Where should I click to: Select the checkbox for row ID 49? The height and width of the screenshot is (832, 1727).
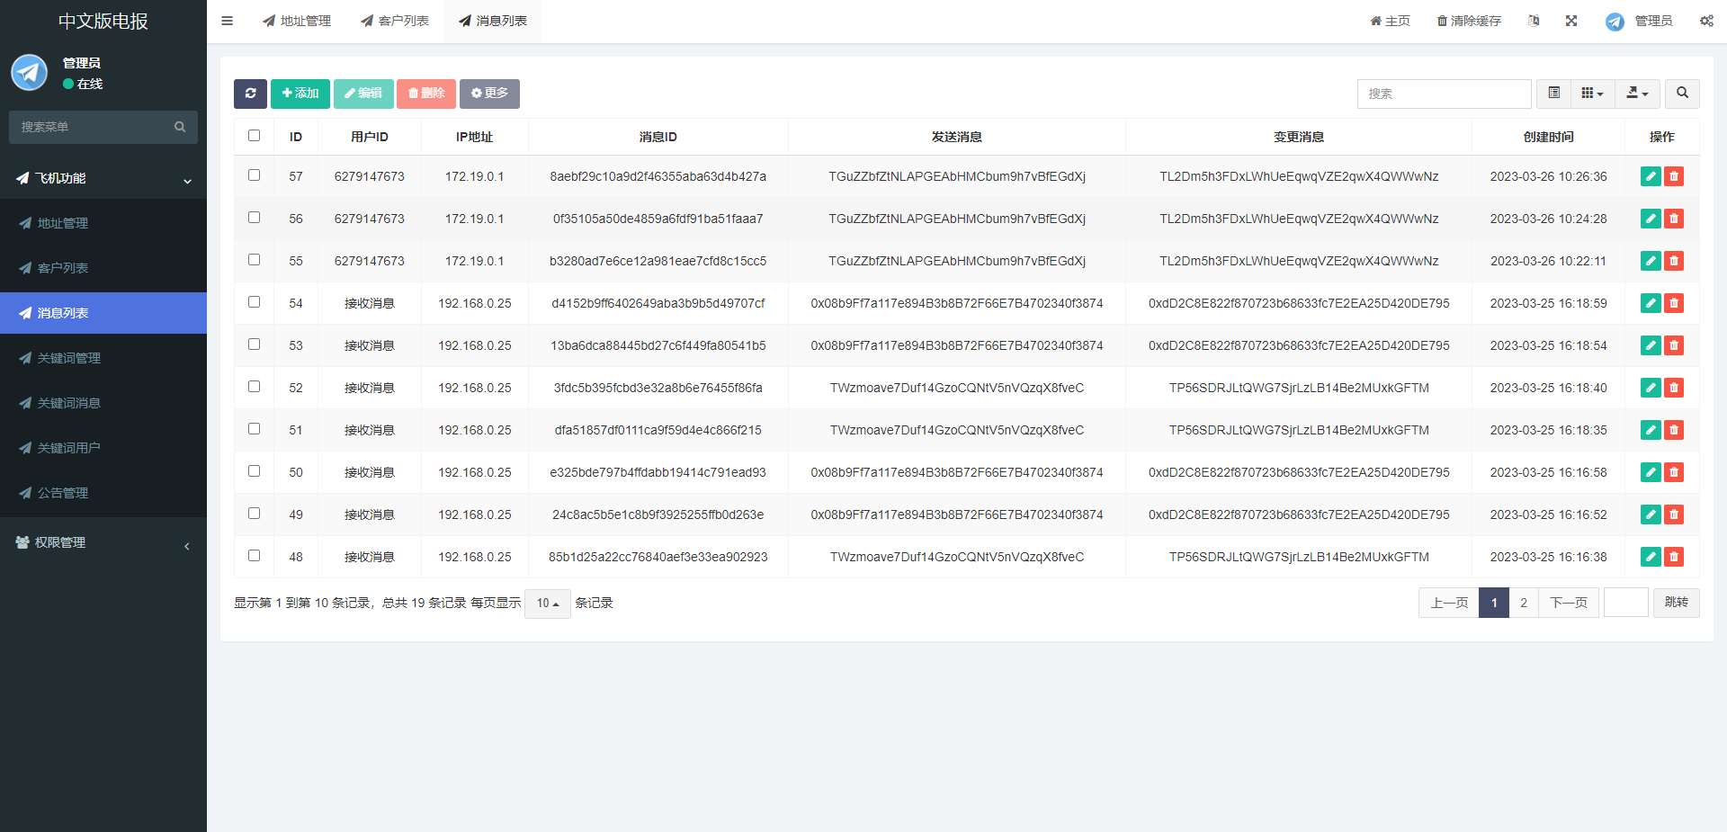tap(254, 514)
